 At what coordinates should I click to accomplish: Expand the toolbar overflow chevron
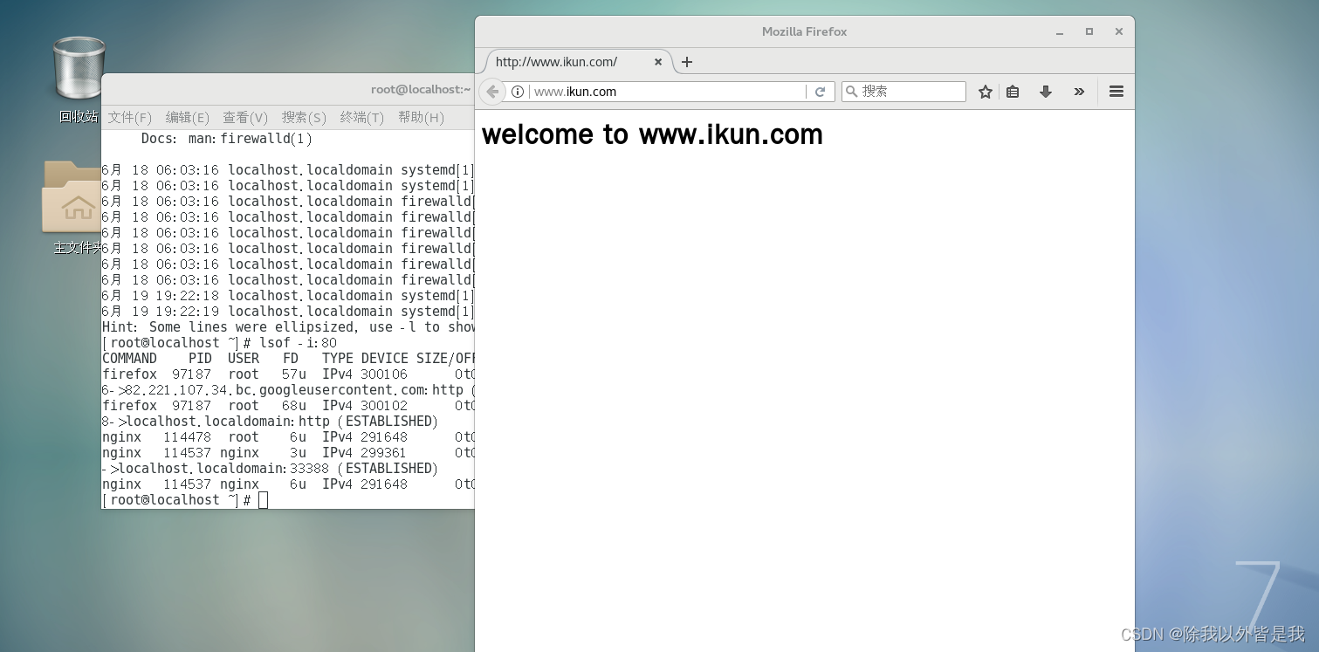click(x=1079, y=92)
